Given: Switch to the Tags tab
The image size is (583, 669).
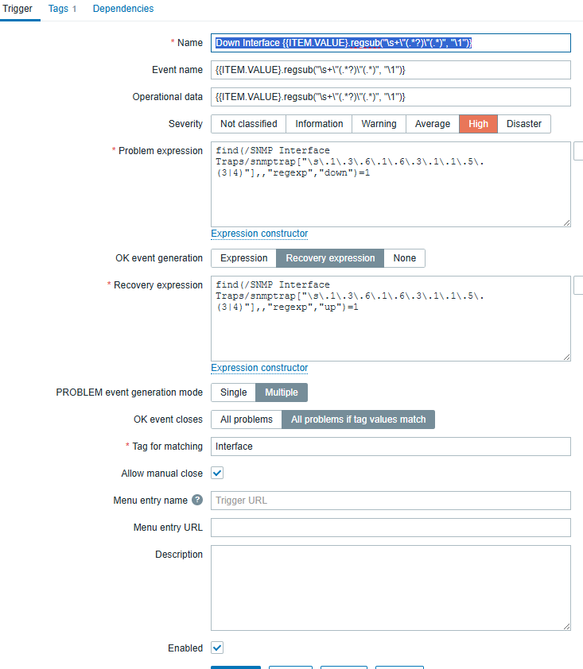Looking at the screenshot, I should tap(62, 9).
